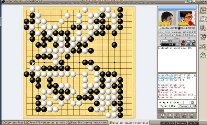Open the Club sidebar icon
Image resolution: width=207 pixels, height=125 pixels.
coord(203,37)
